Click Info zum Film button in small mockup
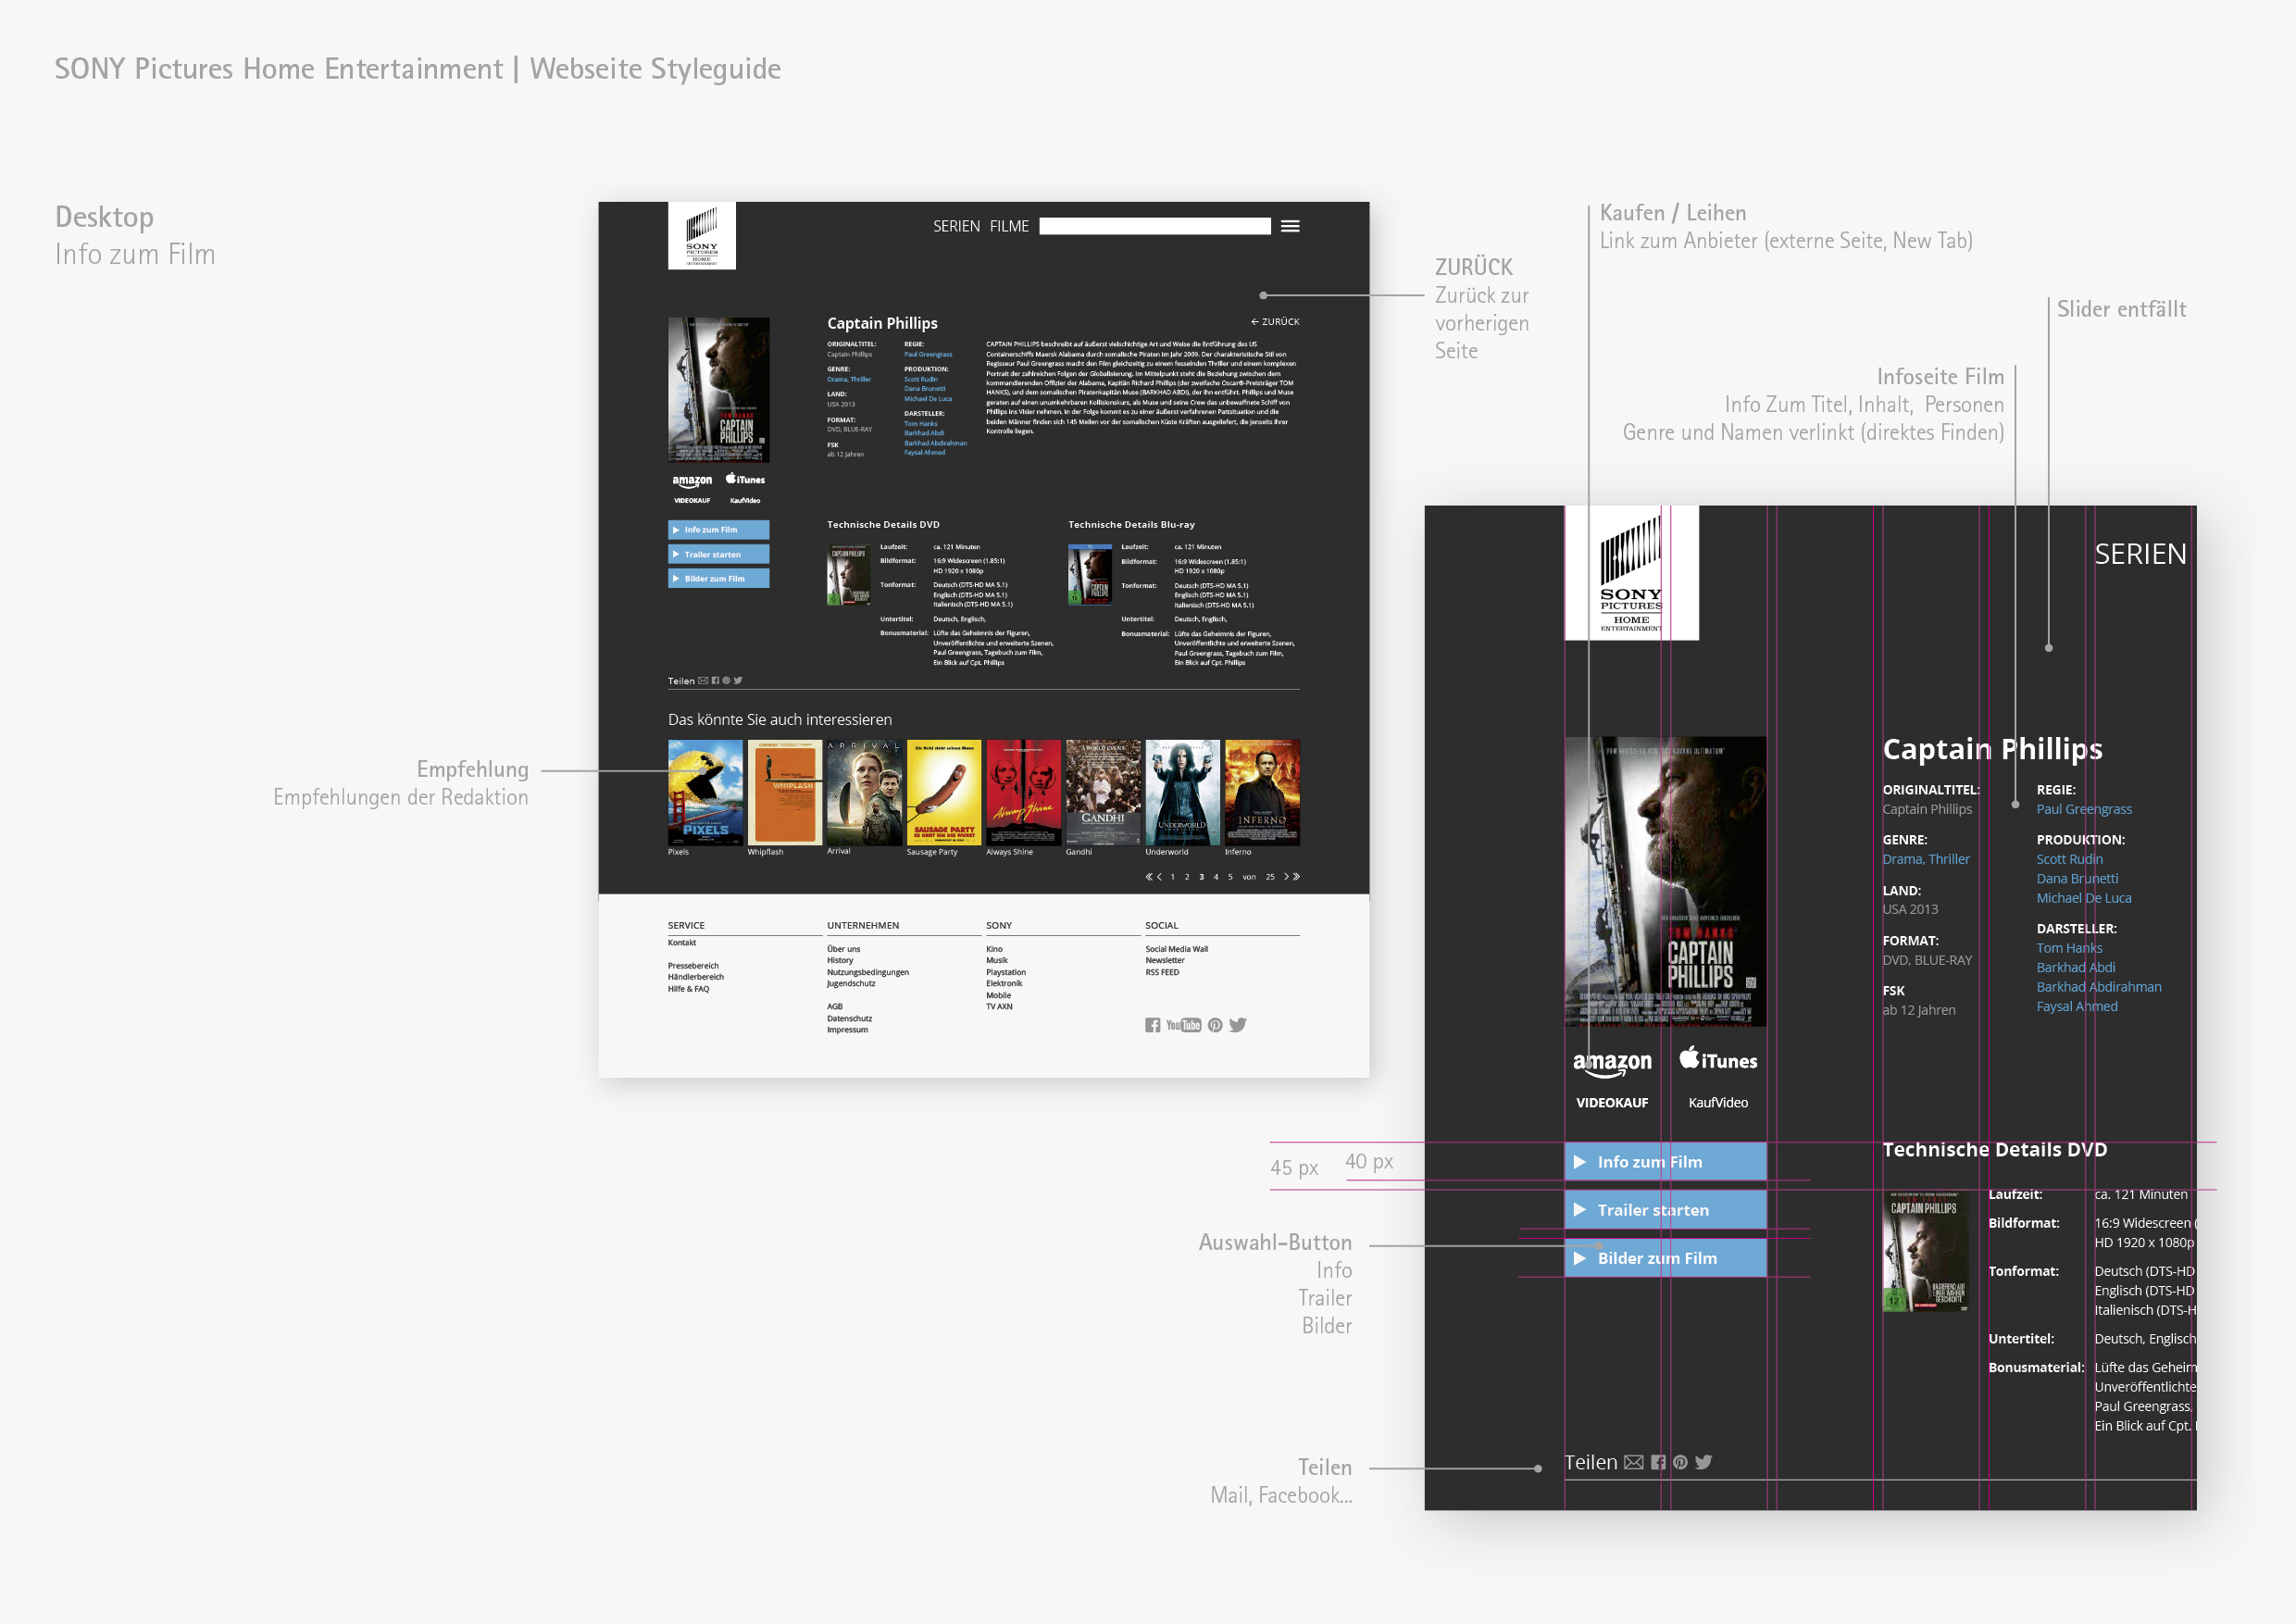This screenshot has height=1624, width=2296. pyautogui.click(x=718, y=530)
